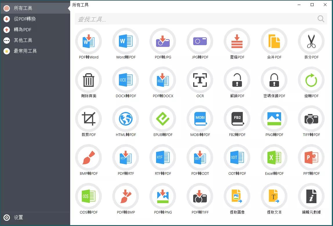Open the 轉為PDF sidebar category
333x226 pixels.
[35, 30]
